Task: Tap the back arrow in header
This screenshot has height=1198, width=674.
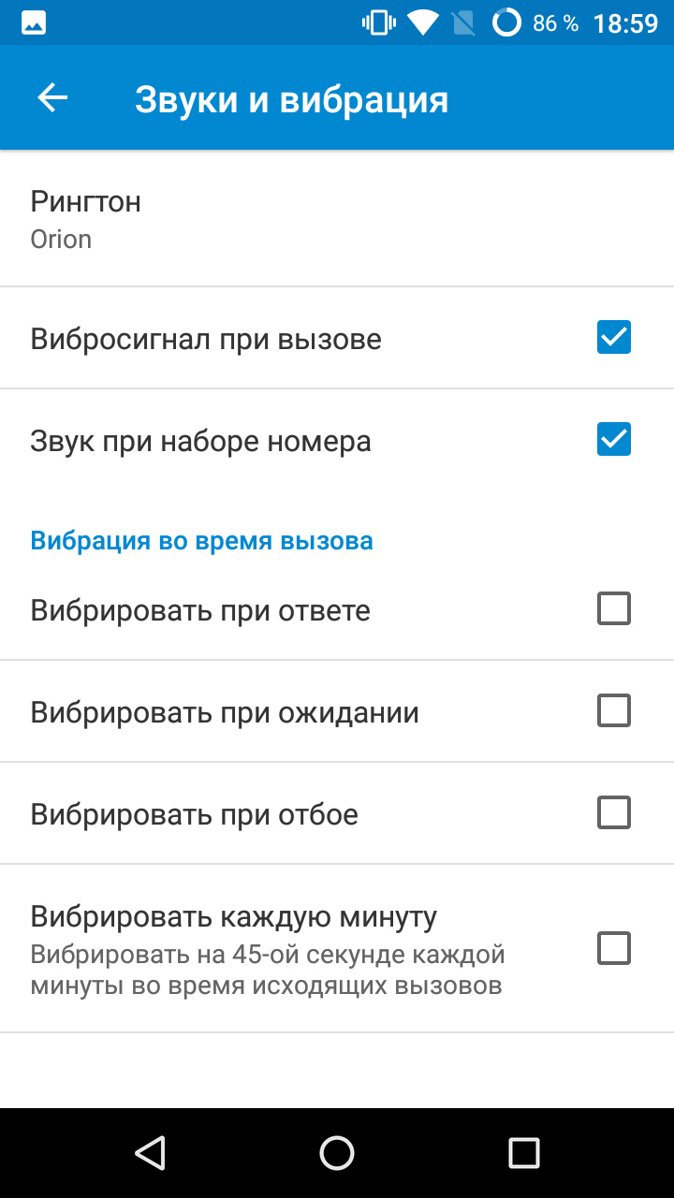Action: (52, 97)
